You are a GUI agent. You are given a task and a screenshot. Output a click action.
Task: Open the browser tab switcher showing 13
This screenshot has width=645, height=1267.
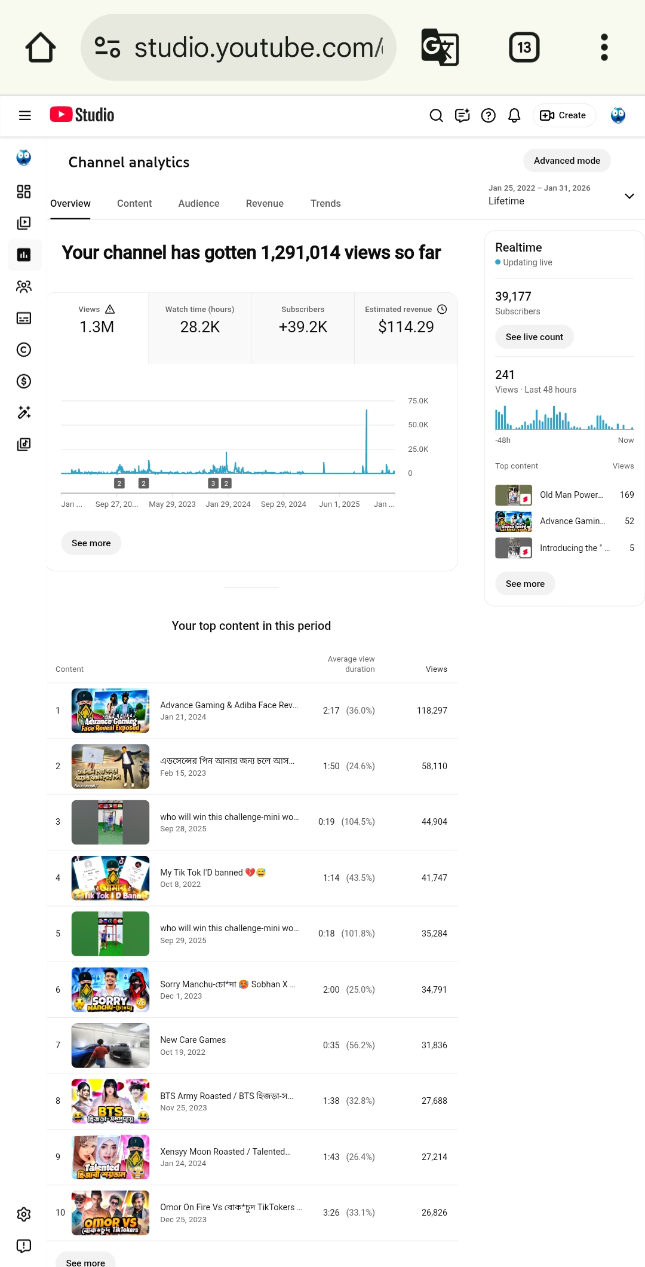(524, 47)
